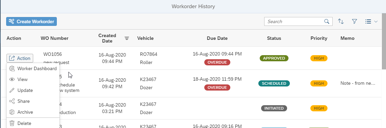Click the WO Number column header

[x=54, y=38]
